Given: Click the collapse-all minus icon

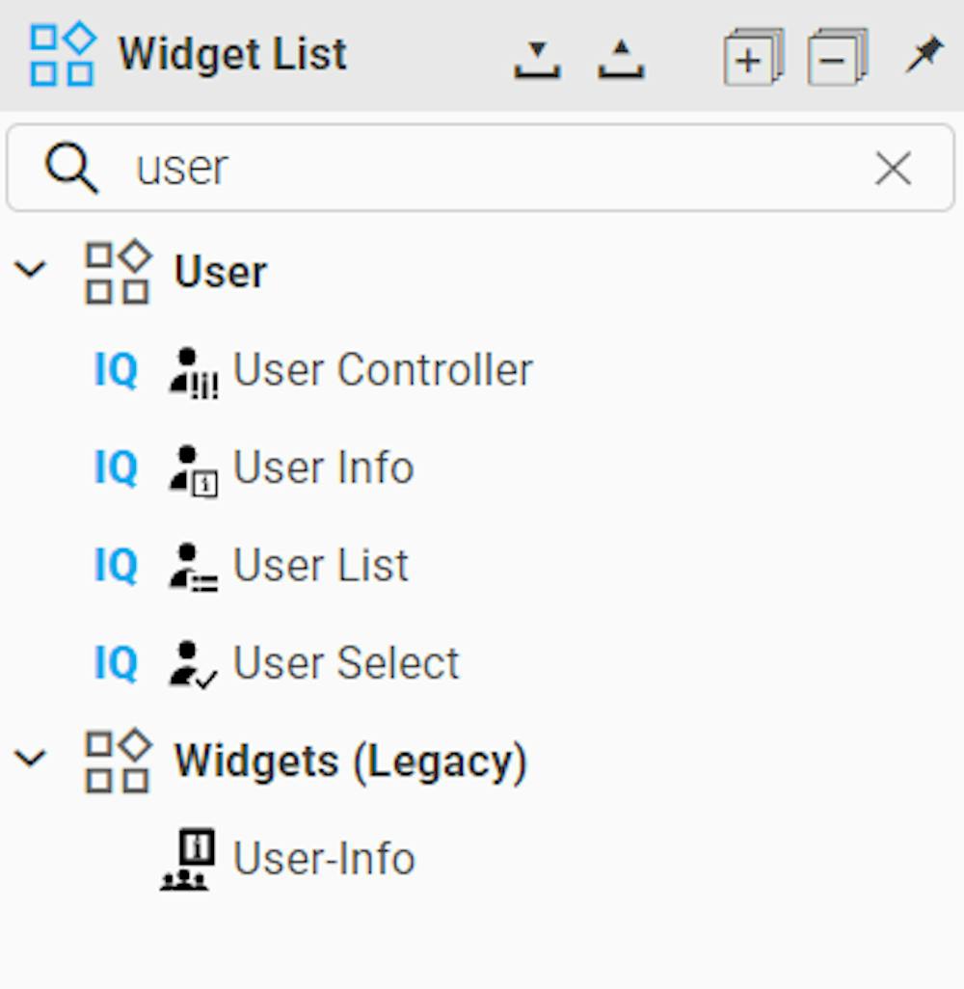Looking at the screenshot, I should point(833,56).
